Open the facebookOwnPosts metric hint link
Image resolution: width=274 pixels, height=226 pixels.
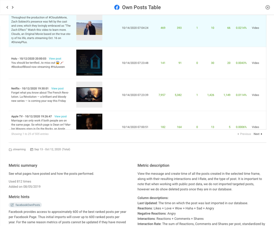[x=27, y=205]
